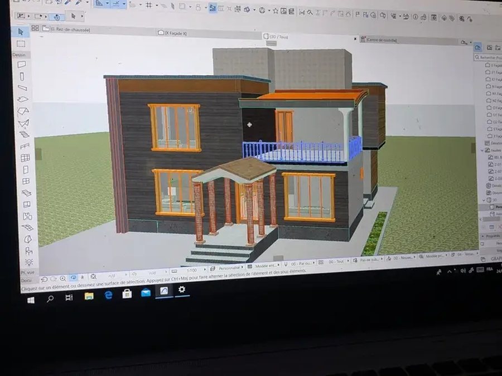Pick the Mesh tool in toolbox
502x376 pixels.
(27, 228)
